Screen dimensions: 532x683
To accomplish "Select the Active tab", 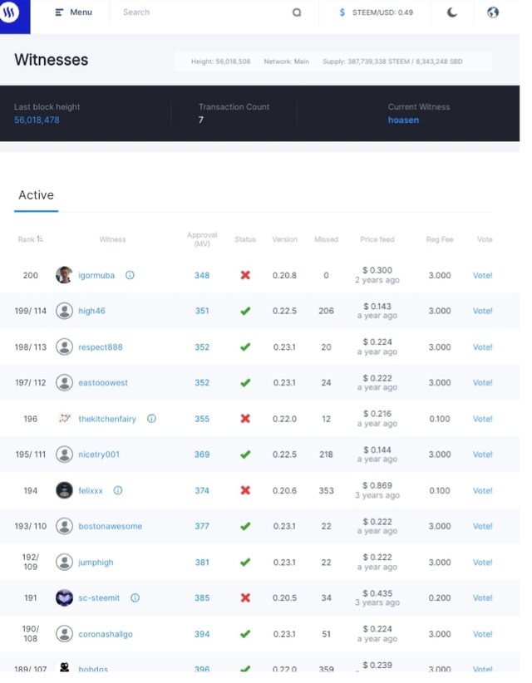I will (x=37, y=195).
